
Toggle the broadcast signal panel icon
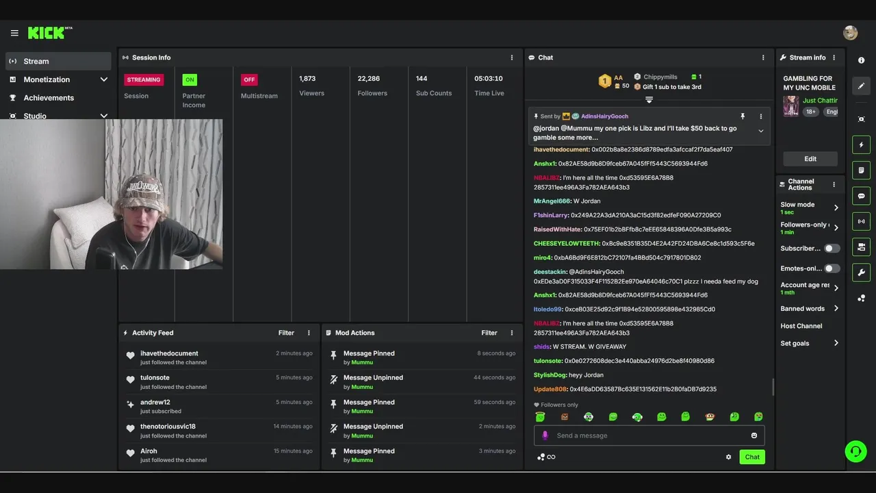point(861,221)
